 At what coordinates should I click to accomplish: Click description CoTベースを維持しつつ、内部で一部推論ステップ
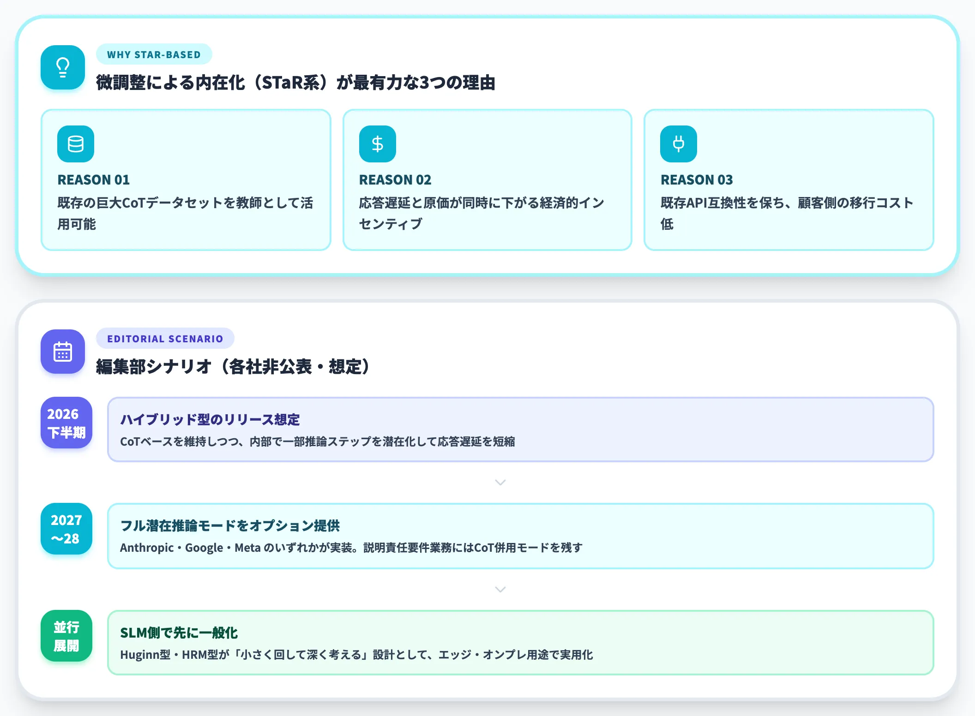(x=318, y=442)
